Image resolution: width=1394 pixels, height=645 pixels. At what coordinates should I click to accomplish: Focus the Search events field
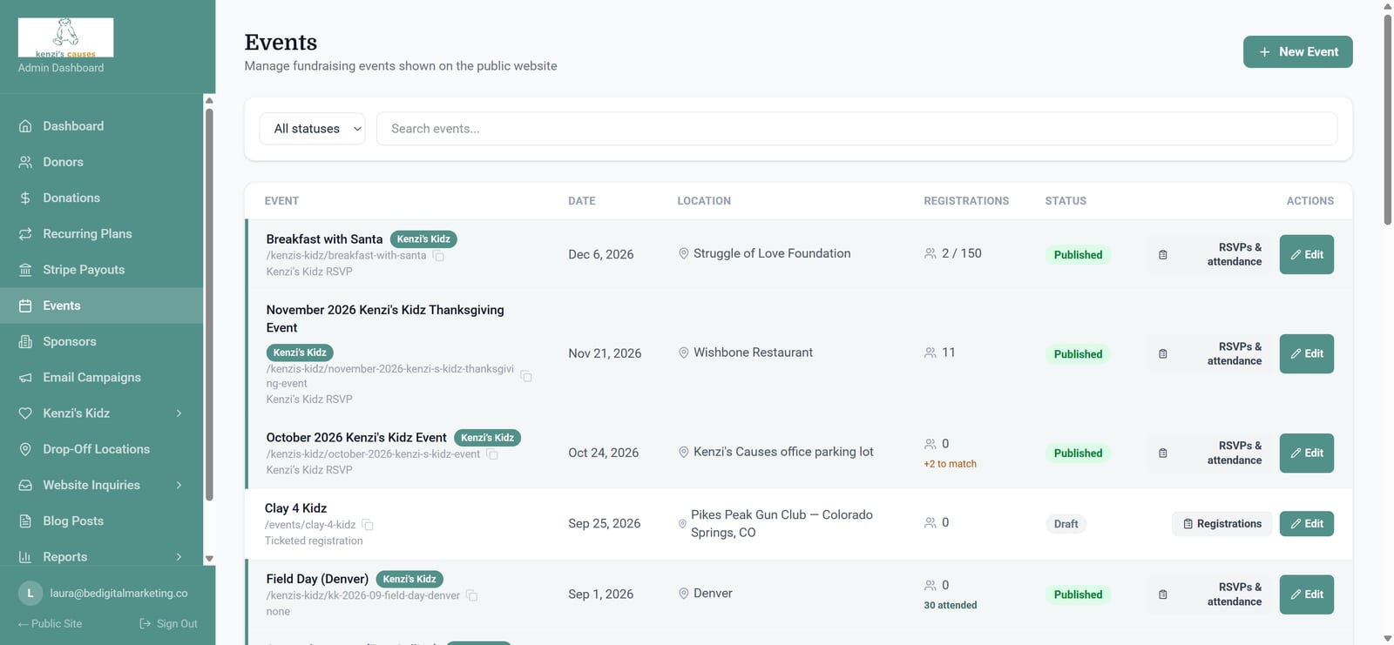(856, 129)
